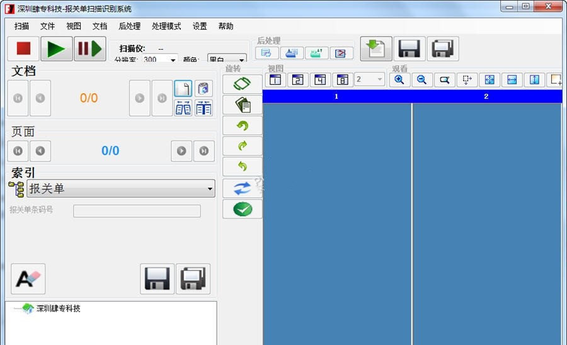Click the merge document icon
The width and height of the screenshot is (567, 345).
(x=203, y=108)
